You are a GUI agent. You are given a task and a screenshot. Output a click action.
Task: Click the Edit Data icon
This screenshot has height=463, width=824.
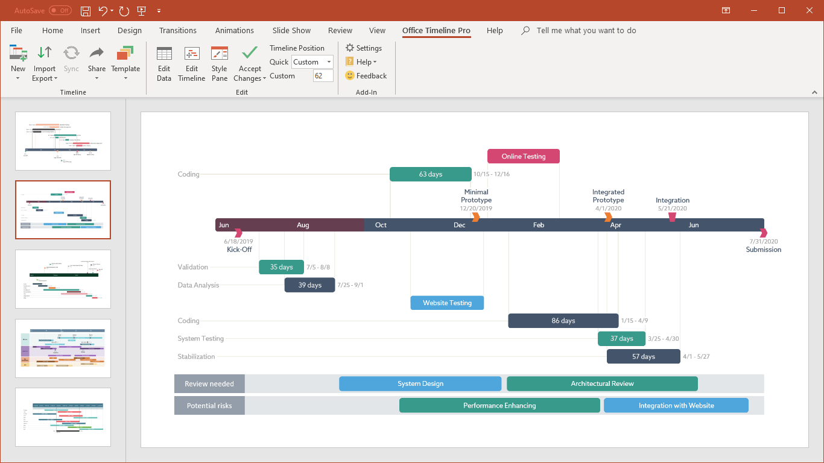point(164,54)
